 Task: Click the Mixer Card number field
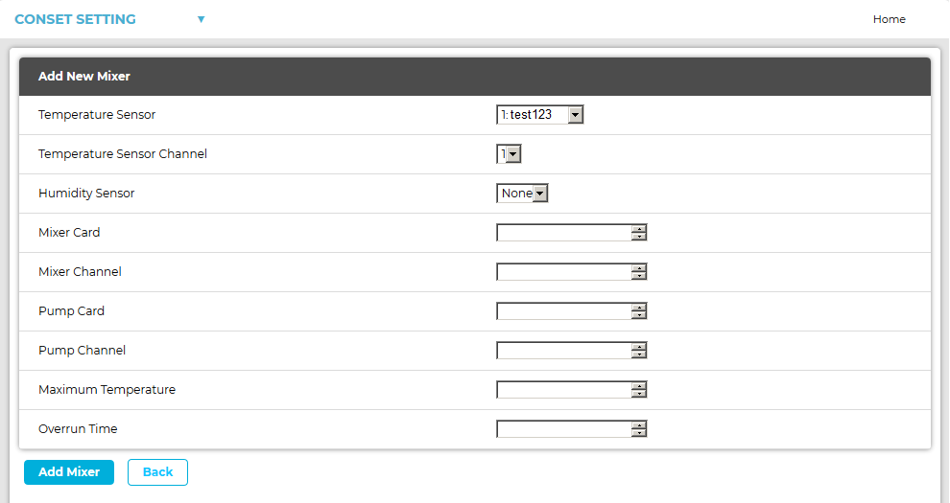pos(563,233)
